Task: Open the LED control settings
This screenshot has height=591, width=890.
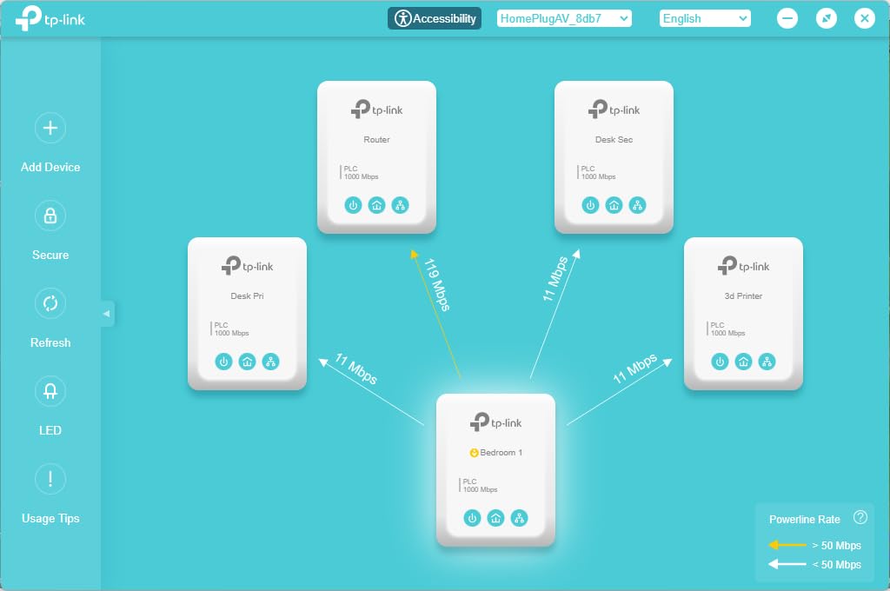Action: click(50, 391)
